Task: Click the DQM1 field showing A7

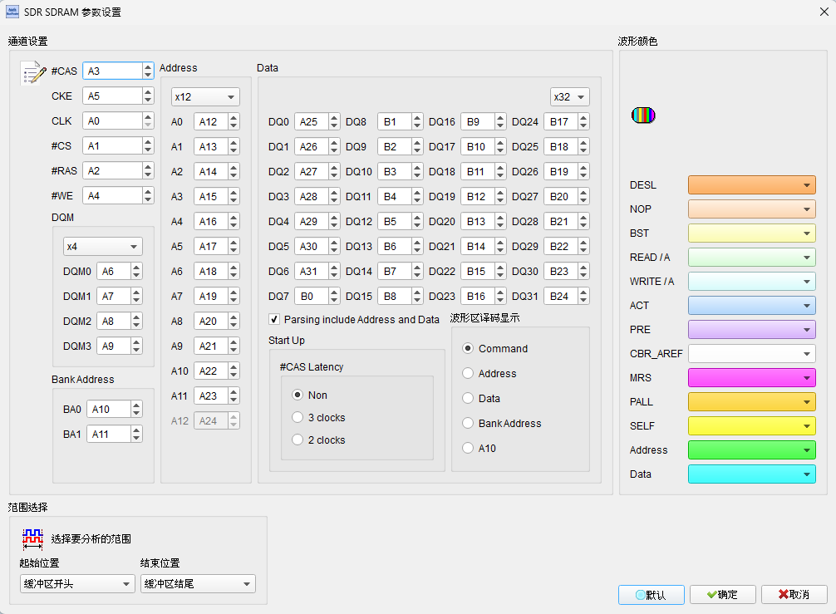Action: tap(114, 297)
